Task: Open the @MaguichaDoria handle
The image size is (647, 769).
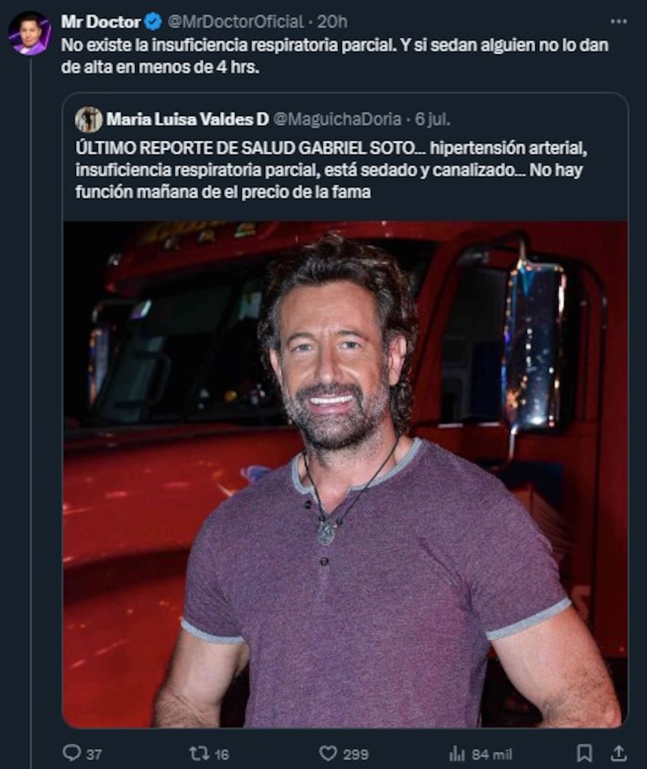Action: click(338, 119)
